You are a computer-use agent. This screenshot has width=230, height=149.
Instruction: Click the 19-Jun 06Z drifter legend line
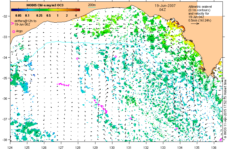click(22, 24)
